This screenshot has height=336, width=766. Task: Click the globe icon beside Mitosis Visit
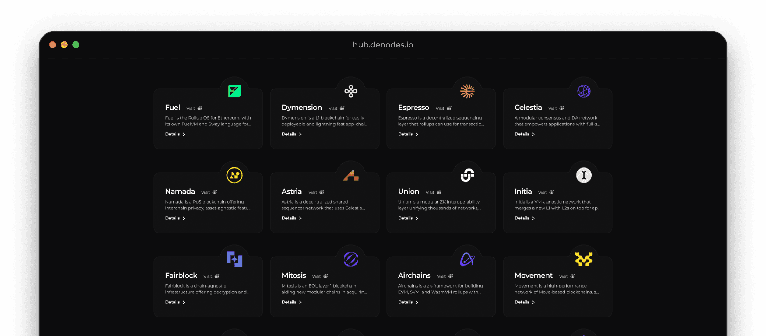point(326,276)
